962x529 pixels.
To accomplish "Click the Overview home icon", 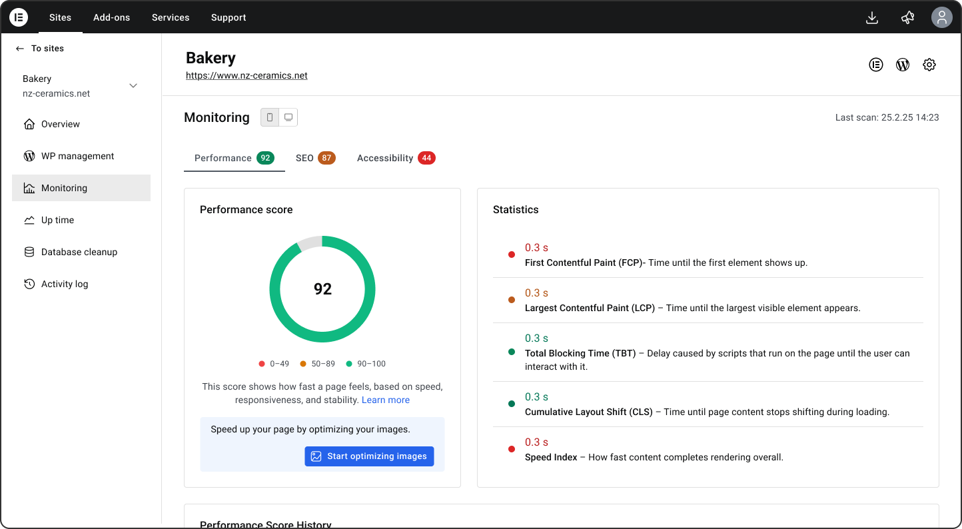I will [29, 124].
